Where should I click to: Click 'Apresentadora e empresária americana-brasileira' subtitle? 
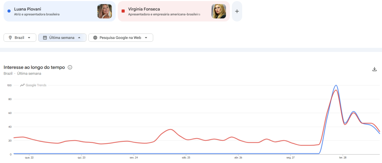[x=164, y=14]
